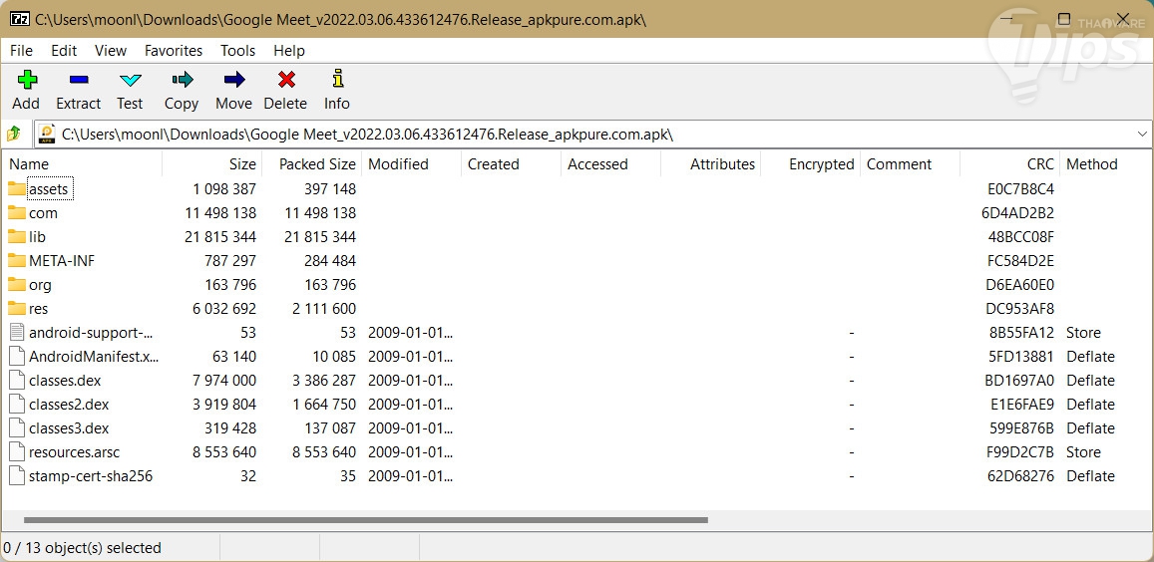Click the META-INF folder icon
Screen dimensions: 1154x562
coord(17,260)
